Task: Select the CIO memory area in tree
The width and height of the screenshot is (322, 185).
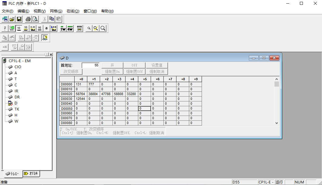Action: click(x=18, y=67)
